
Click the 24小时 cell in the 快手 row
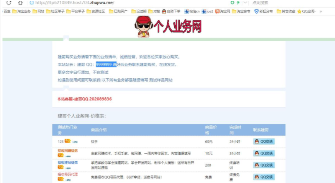pyautogui.click(x=235, y=141)
